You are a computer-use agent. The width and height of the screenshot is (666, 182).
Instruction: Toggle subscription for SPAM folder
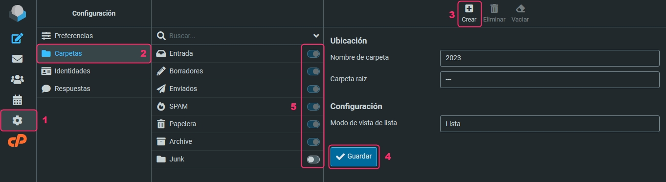[313, 107]
